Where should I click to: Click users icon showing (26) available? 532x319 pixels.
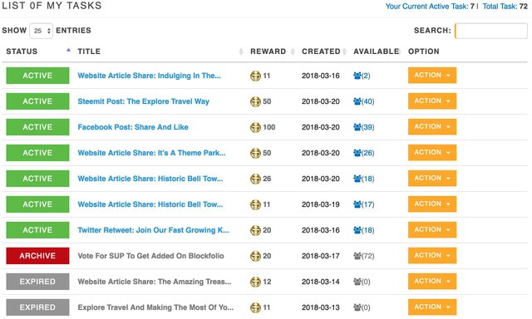(357, 153)
